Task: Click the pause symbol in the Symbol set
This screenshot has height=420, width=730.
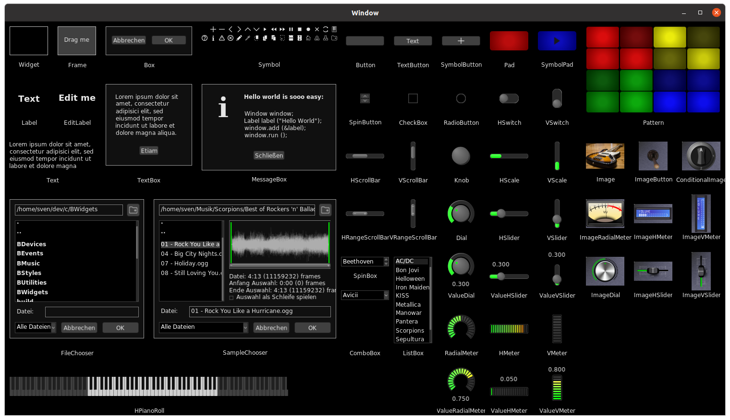Action: click(x=291, y=29)
